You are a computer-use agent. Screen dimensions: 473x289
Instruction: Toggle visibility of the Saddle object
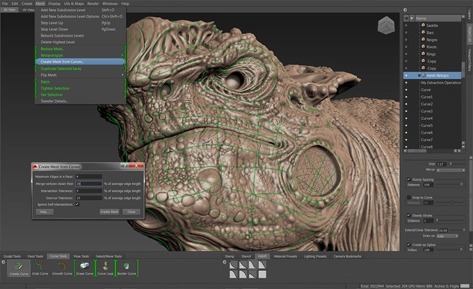[406, 24]
